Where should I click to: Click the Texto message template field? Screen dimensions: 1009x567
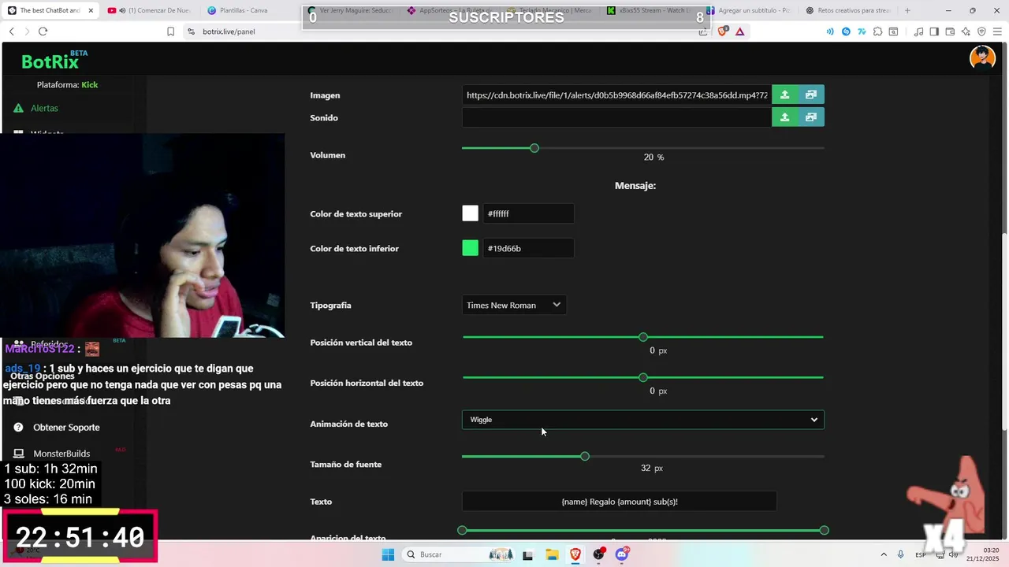620,502
